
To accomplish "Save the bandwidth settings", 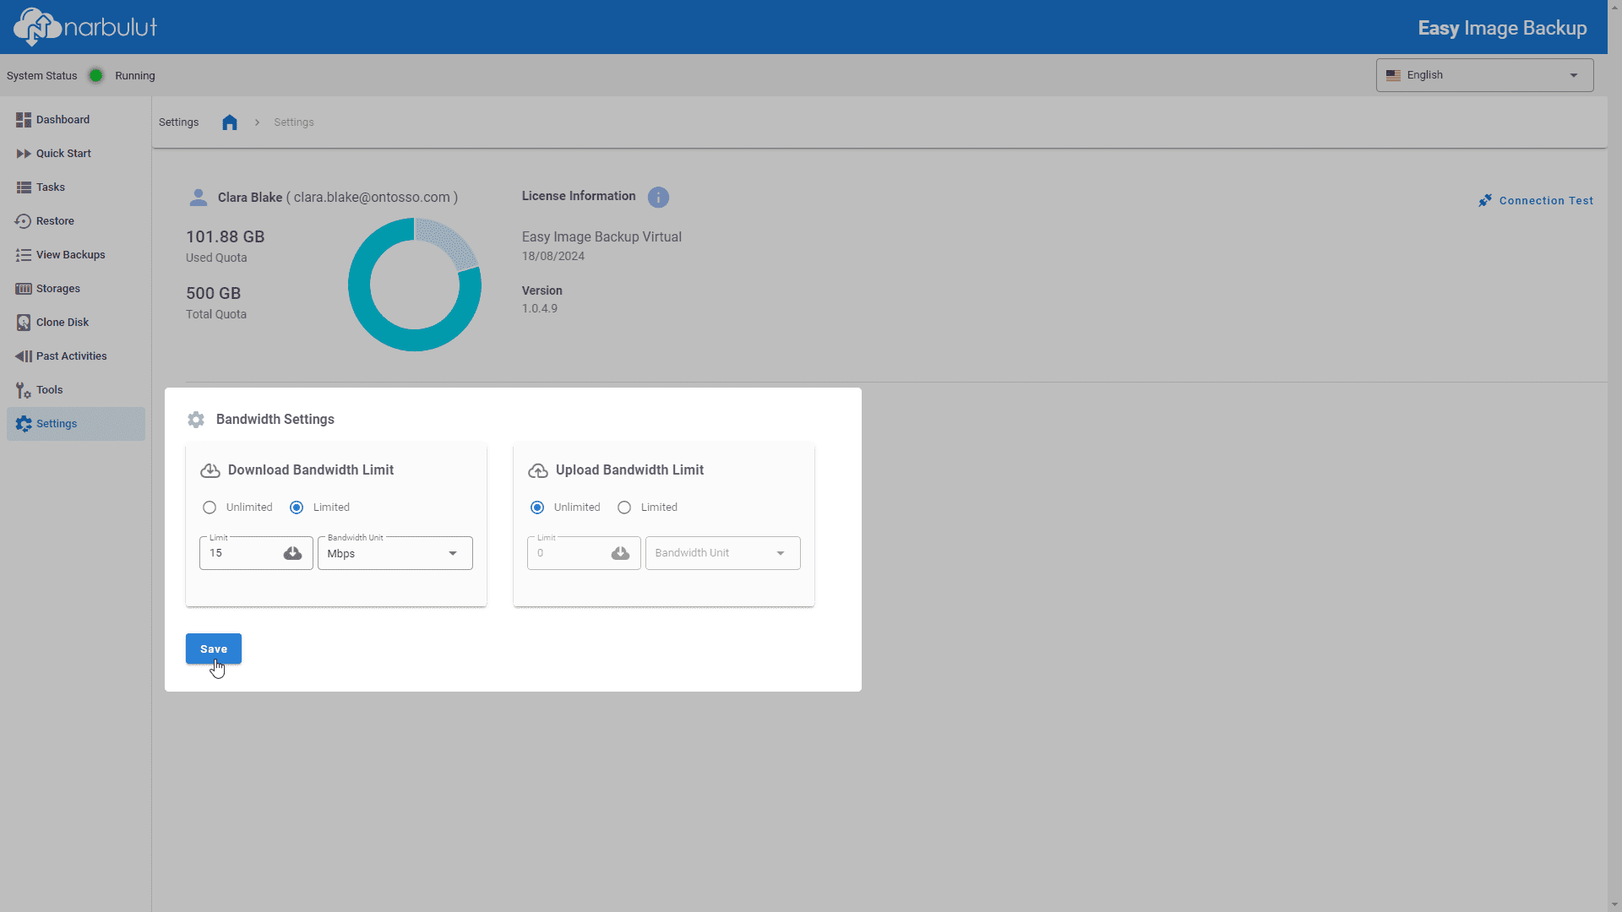I will [214, 649].
